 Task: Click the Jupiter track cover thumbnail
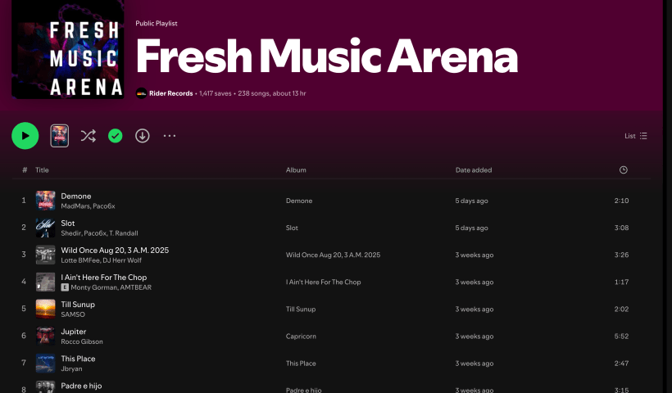coord(46,337)
